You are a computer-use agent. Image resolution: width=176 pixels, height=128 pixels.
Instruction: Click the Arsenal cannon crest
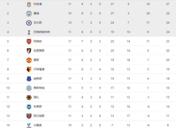(x=29, y=41)
